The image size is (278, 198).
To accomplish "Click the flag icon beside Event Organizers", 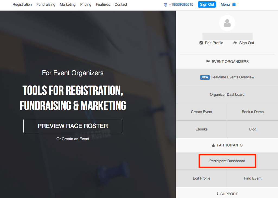I will click(x=208, y=62).
